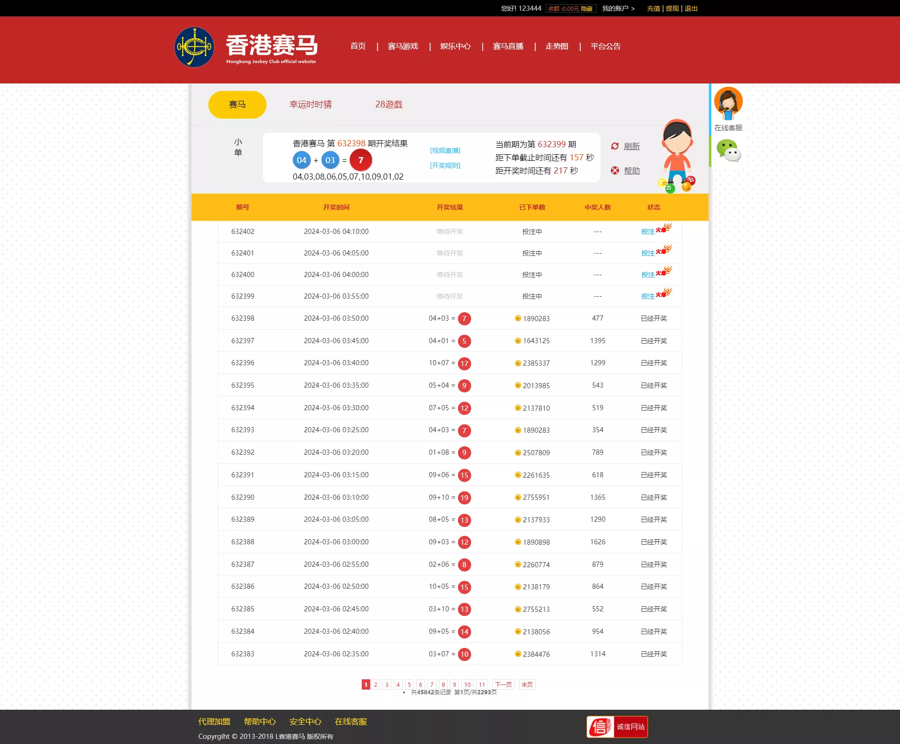Image resolution: width=900 pixels, height=744 pixels.
Task: Open 视频直播 live stream panel
Action: tap(444, 150)
